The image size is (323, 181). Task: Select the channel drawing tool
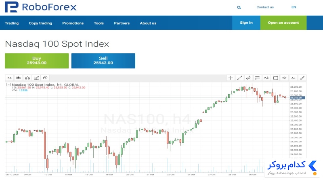click(248, 78)
